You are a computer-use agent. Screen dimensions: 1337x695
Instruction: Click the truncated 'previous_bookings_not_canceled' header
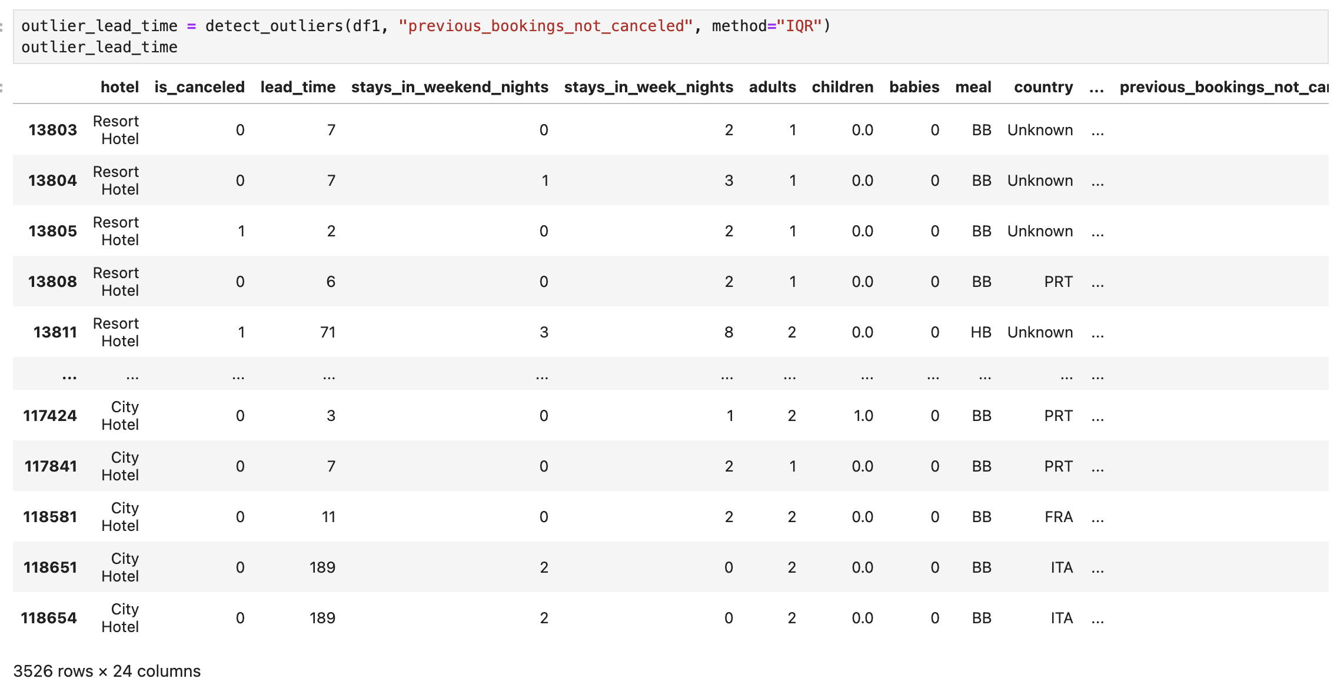(1223, 87)
